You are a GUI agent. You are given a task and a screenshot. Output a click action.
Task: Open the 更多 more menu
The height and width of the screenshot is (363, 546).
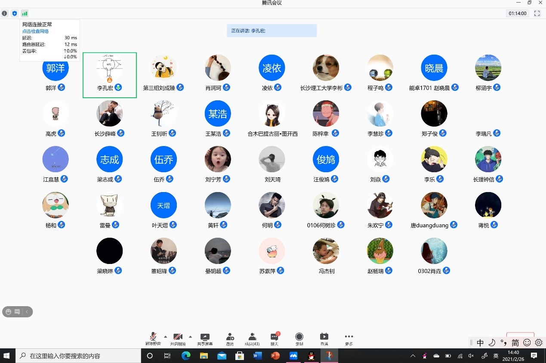[349, 339]
